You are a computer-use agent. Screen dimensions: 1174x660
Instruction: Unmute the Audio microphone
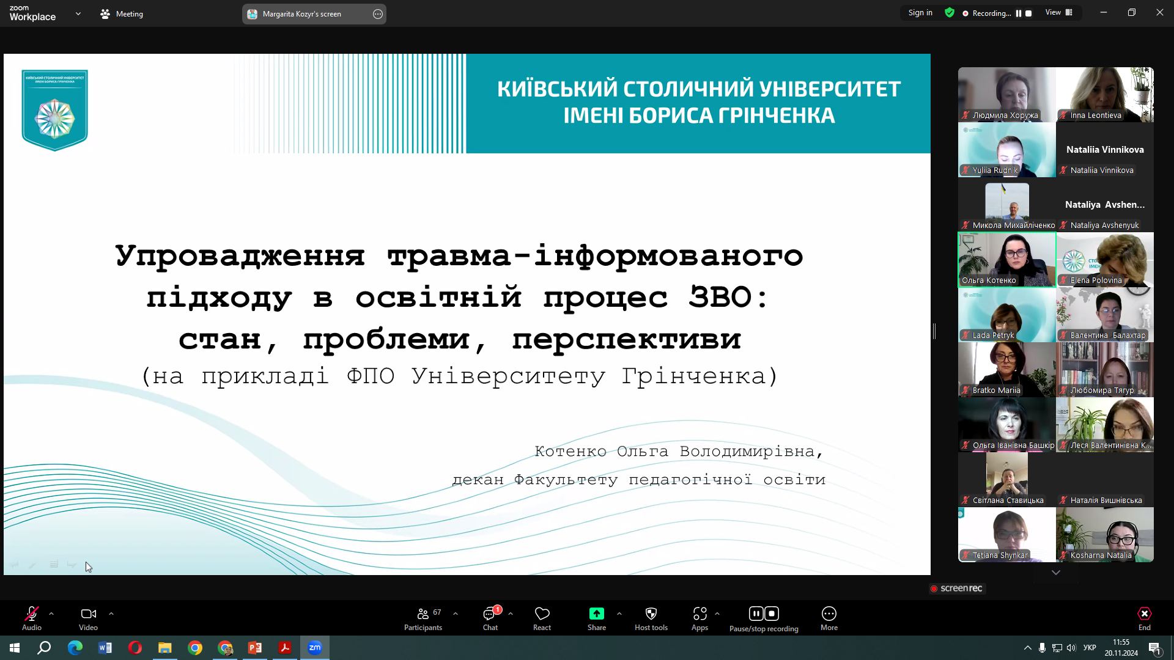[x=31, y=614]
